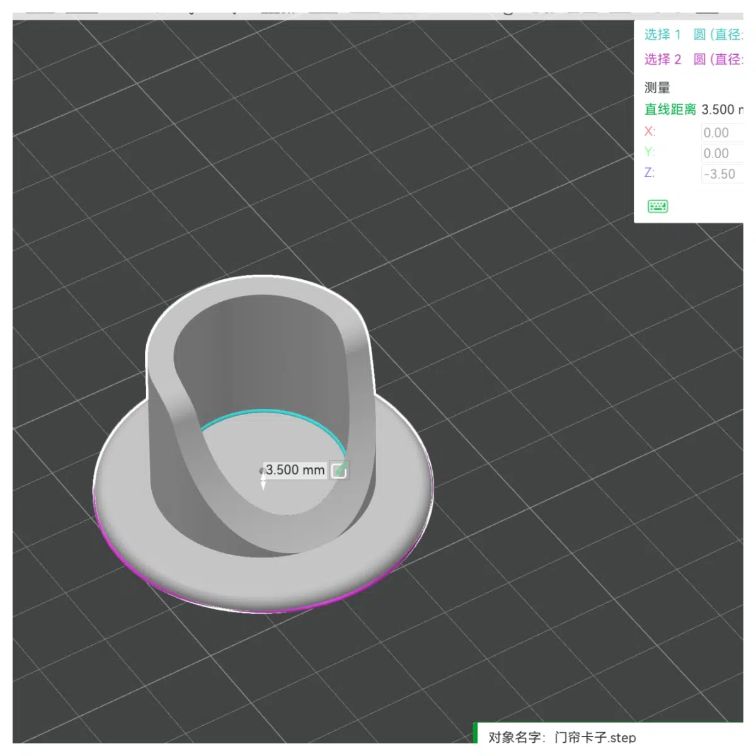
Task: Click the 3.500 value next to 直线距离
Action: pos(718,110)
